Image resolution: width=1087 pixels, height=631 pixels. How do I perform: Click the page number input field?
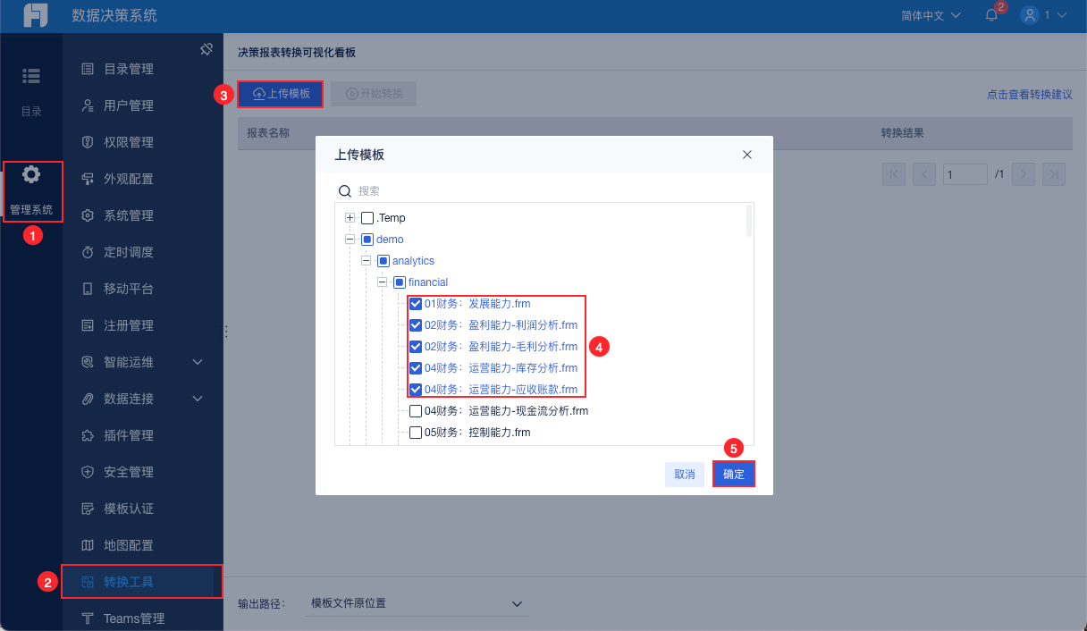[965, 173]
